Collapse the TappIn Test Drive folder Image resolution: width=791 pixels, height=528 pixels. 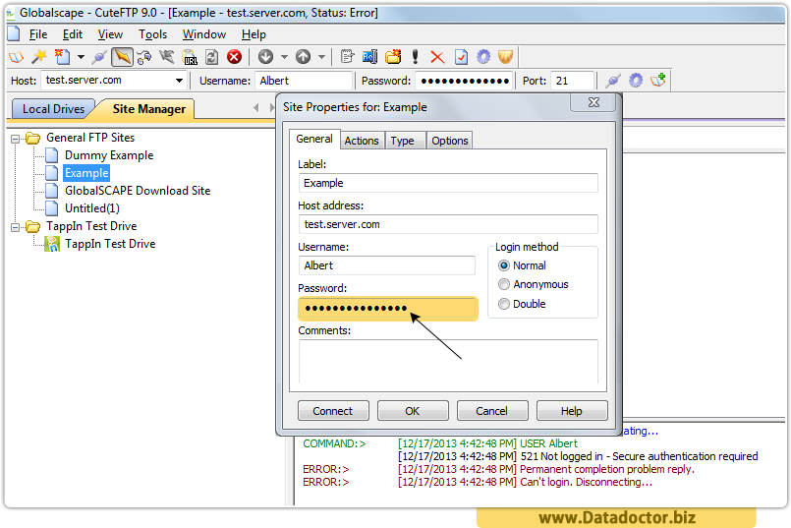click(16, 227)
